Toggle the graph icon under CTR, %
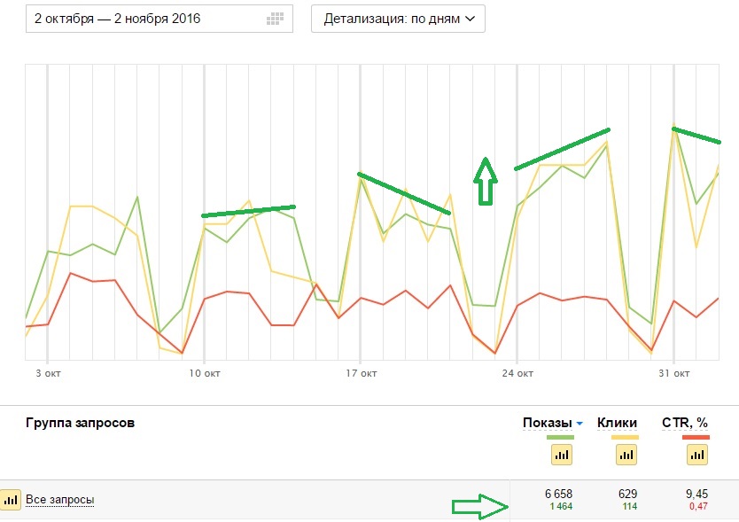Screen dimensions: 739x522 coord(696,455)
